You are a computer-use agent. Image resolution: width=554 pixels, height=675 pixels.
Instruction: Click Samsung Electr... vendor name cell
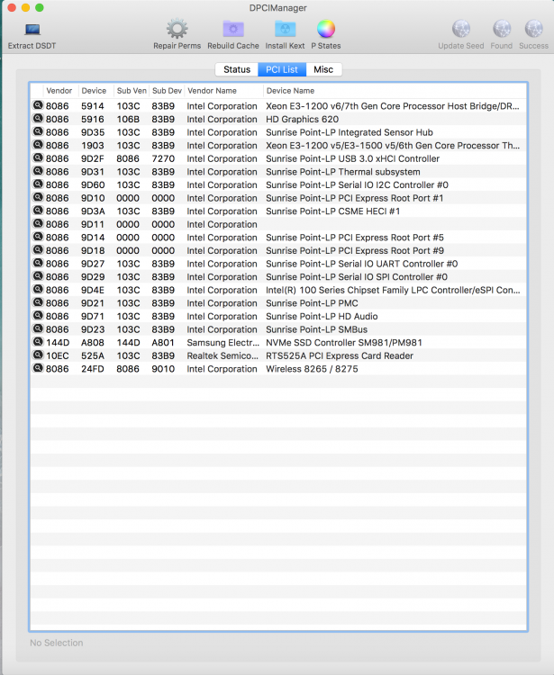(223, 343)
